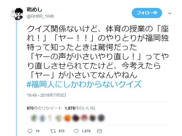
Task: Click the retweet count 970 at bottom
Action: [61, 131]
